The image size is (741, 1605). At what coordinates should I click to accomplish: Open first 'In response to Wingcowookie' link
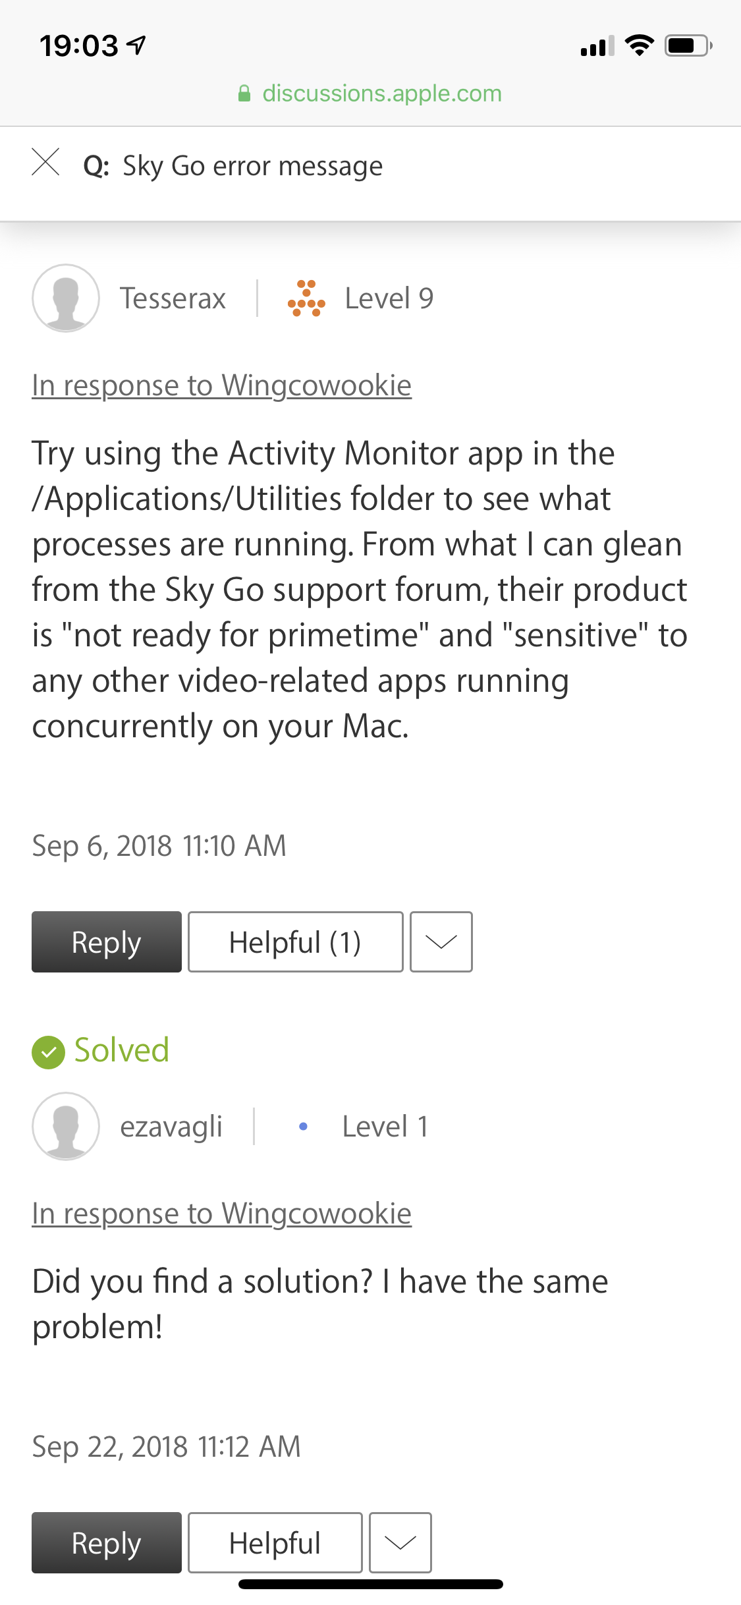point(221,385)
